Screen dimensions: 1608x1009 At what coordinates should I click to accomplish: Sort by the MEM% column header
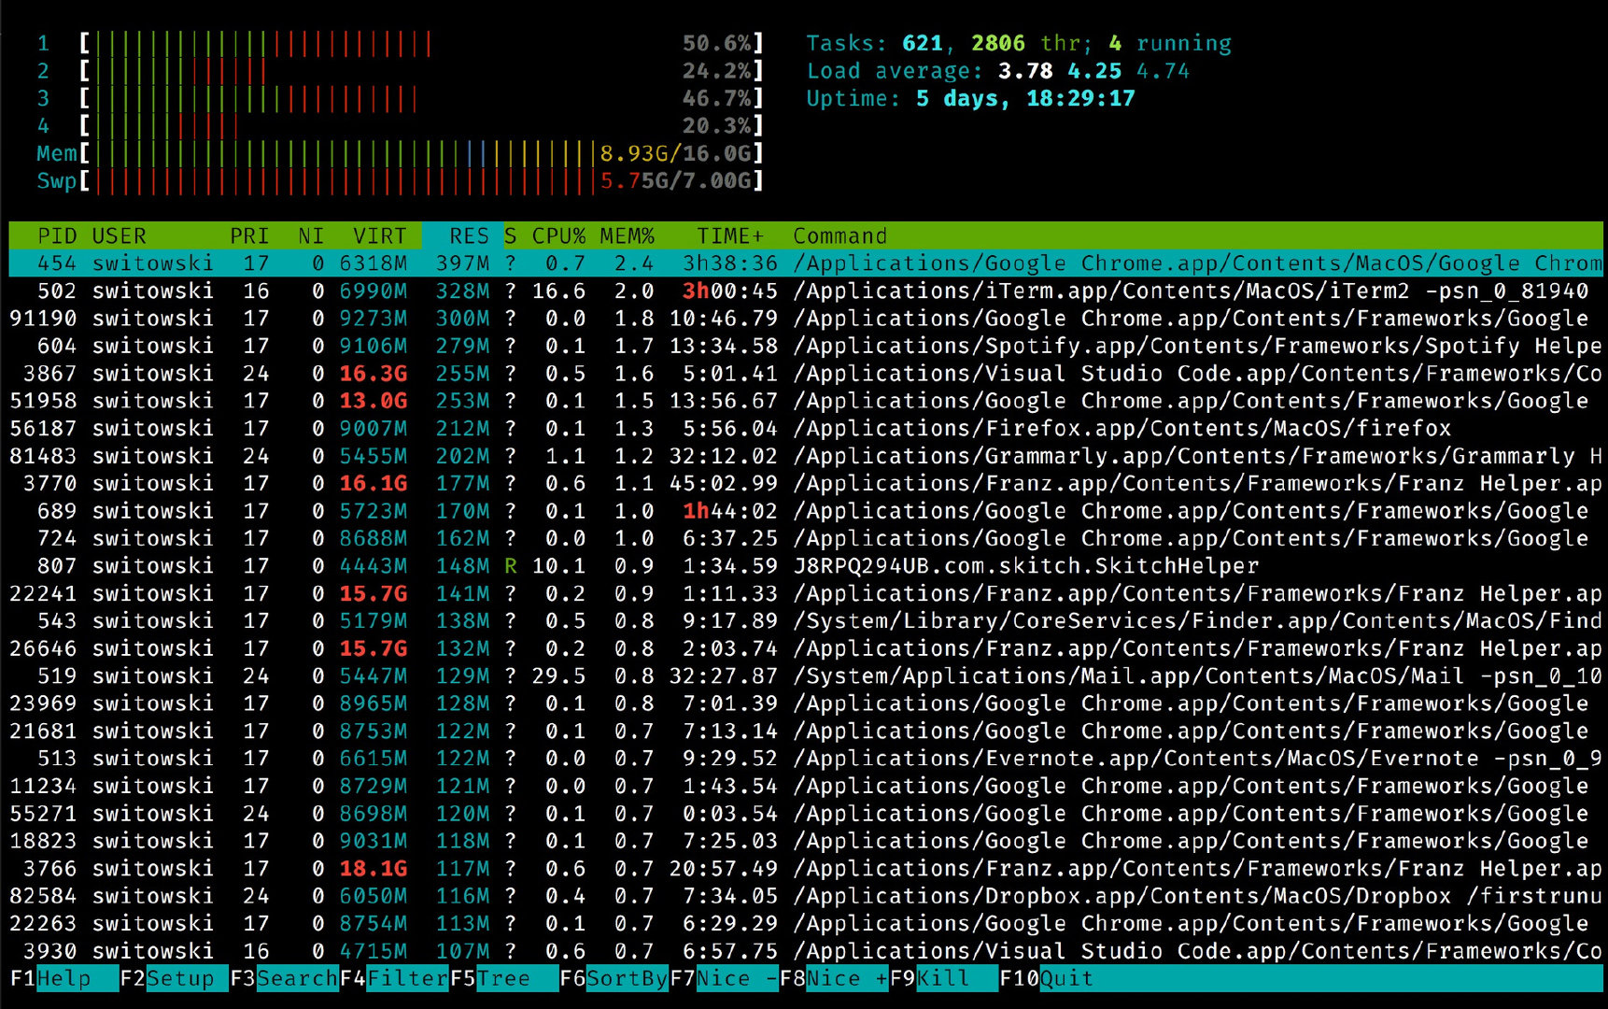pos(627,236)
